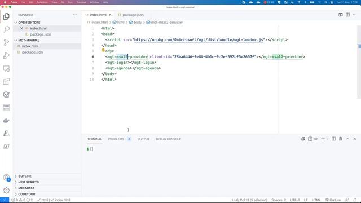Click line 6 mgt-msal2-provider code
Viewport: 361px width, 203px height.
coord(205,56)
